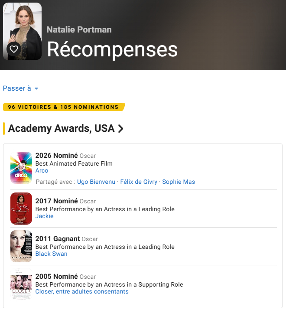Open the Black Swan title link
Image resolution: width=286 pixels, height=310 pixels.
(x=51, y=254)
